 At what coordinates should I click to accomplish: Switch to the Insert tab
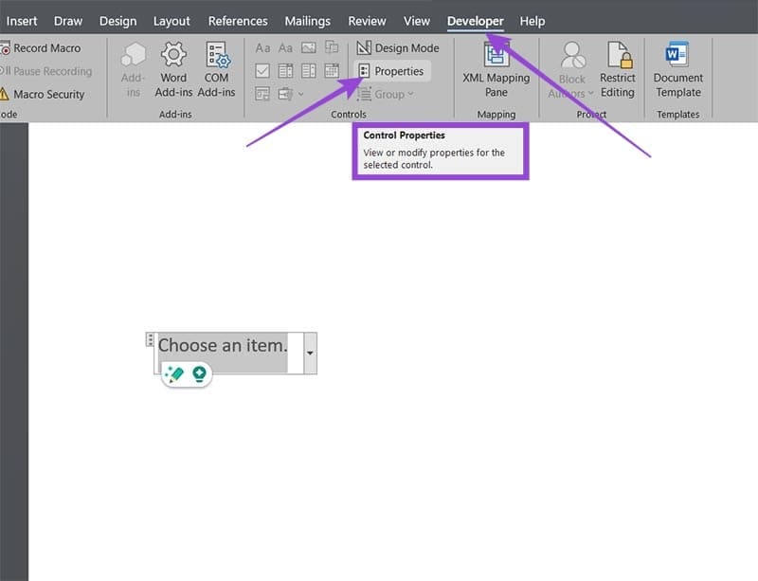(x=22, y=21)
